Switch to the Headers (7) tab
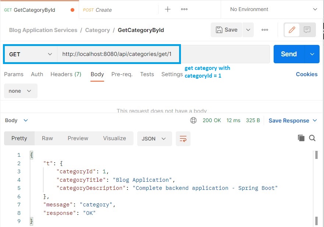The height and width of the screenshot is (227, 324). tap(66, 74)
